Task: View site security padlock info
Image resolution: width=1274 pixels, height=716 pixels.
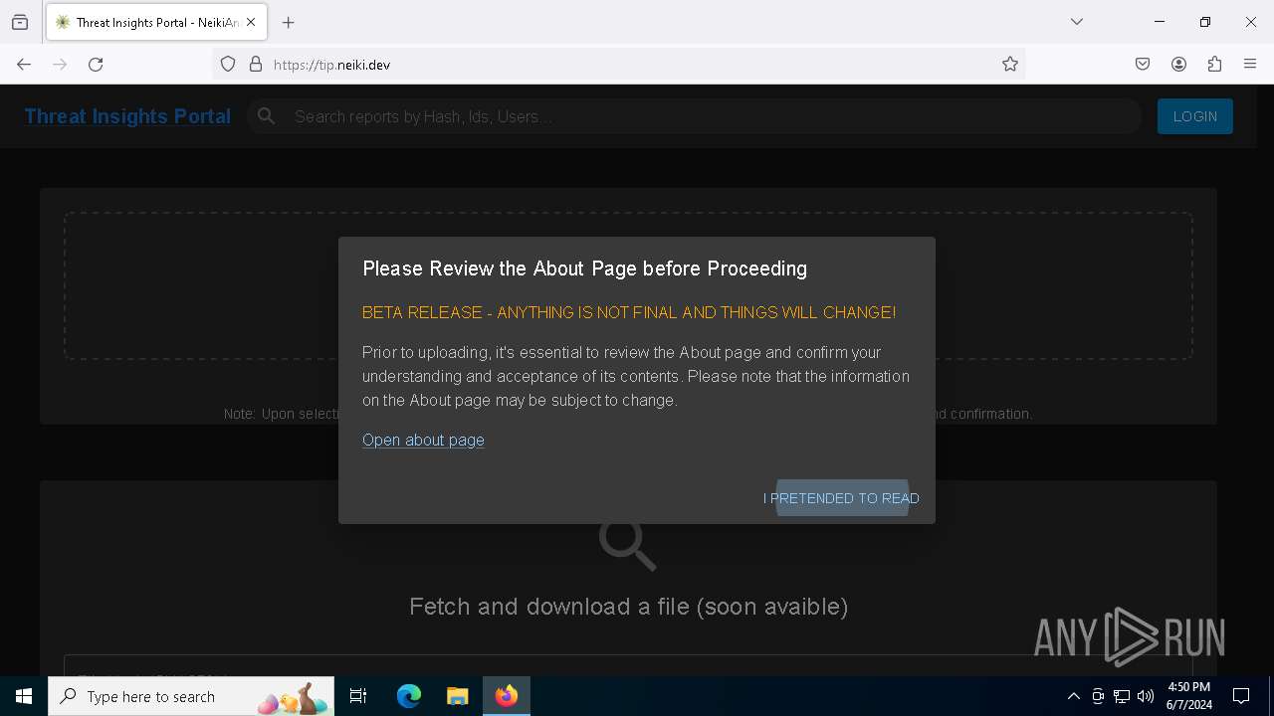Action: pos(256,65)
